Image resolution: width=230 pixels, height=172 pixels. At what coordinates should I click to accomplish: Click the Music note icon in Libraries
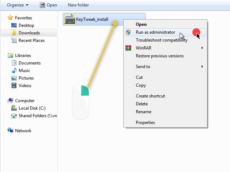[x=14, y=71]
